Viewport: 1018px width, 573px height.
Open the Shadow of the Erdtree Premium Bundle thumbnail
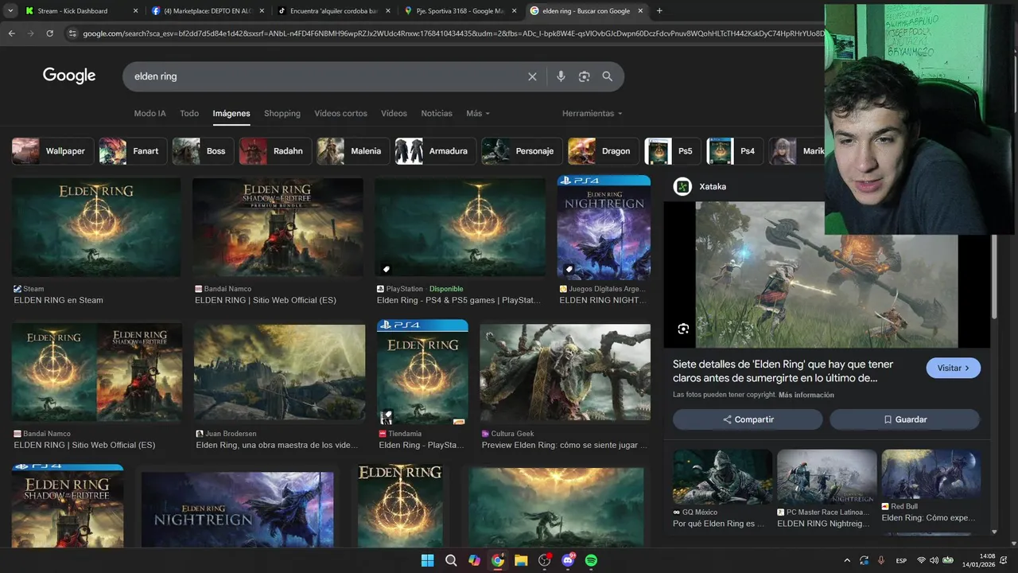[x=278, y=227]
